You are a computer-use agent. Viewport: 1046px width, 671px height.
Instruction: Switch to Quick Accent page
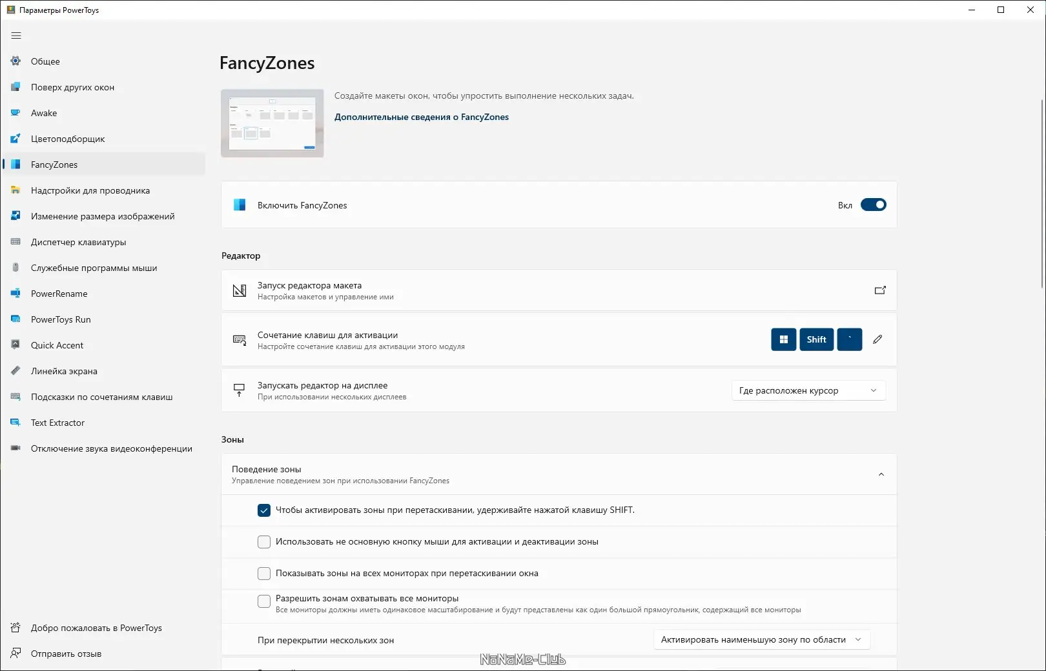tap(104, 345)
